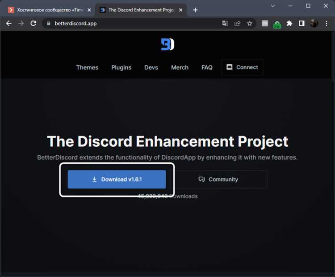This screenshot has width=335, height=277.
Task: Open the Plugins page
Action: pyautogui.click(x=121, y=67)
